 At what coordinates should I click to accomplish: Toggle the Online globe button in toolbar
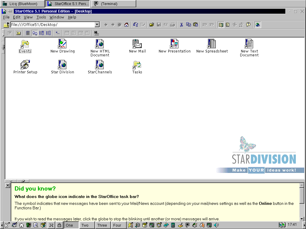click(x=258, y=25)
